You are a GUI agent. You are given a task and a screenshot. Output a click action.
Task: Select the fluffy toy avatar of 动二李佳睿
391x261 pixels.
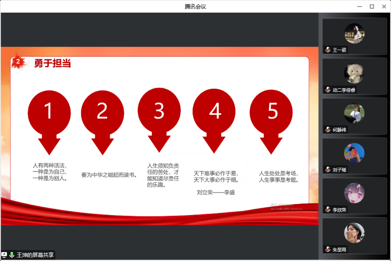point(354,73)
